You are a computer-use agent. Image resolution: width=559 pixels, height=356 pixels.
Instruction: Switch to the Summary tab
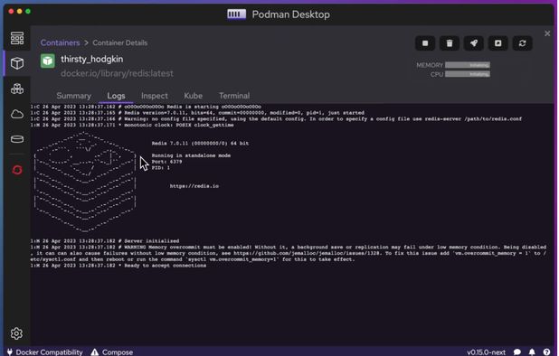pos(74,96)
